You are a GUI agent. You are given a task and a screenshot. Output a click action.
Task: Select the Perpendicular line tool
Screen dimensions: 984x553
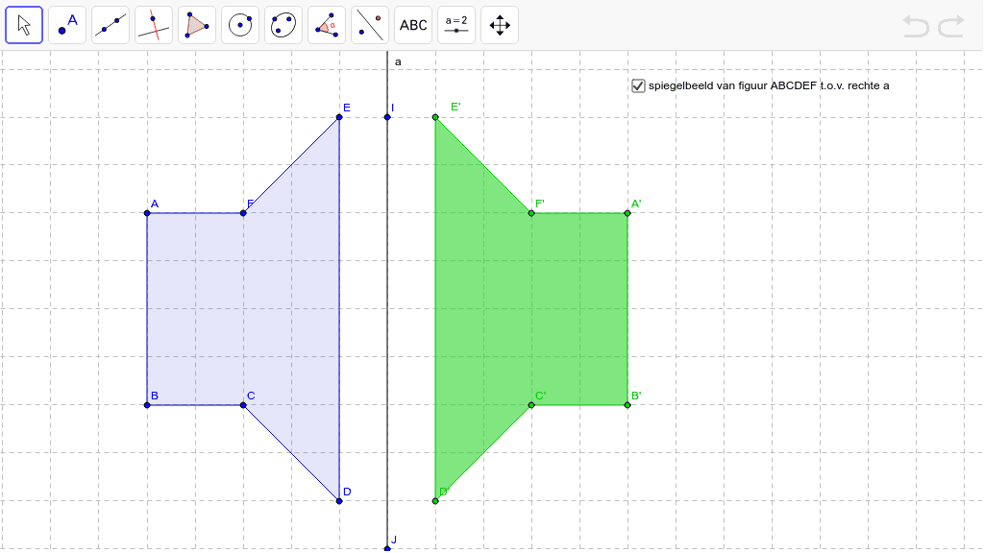coord(154,25)
